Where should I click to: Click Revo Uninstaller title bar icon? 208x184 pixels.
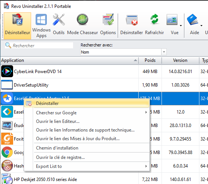tap(6, 6)
